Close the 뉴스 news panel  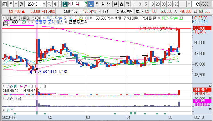(x=210, y=109)
